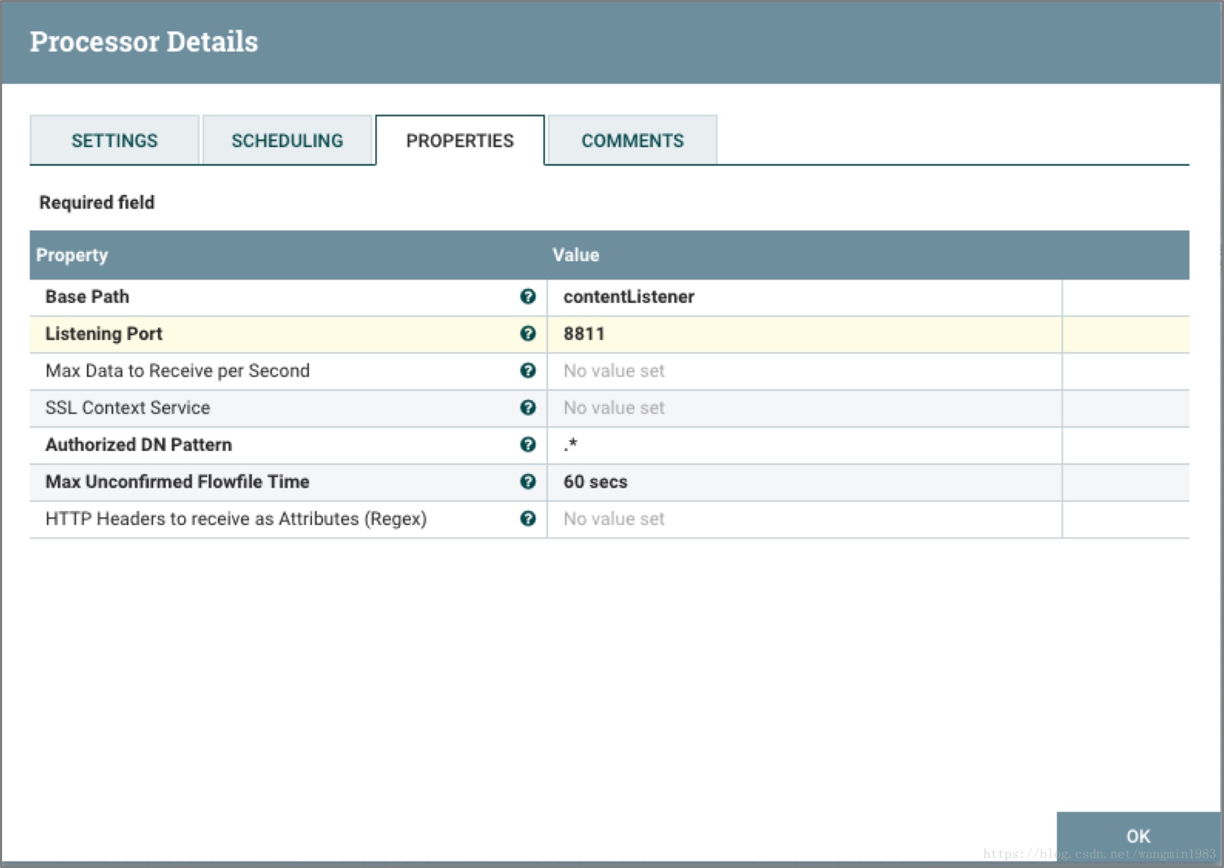Viewport: 1224px width, 868px height.
Task: Select the Properties tab
Action: tap(460, 140)
